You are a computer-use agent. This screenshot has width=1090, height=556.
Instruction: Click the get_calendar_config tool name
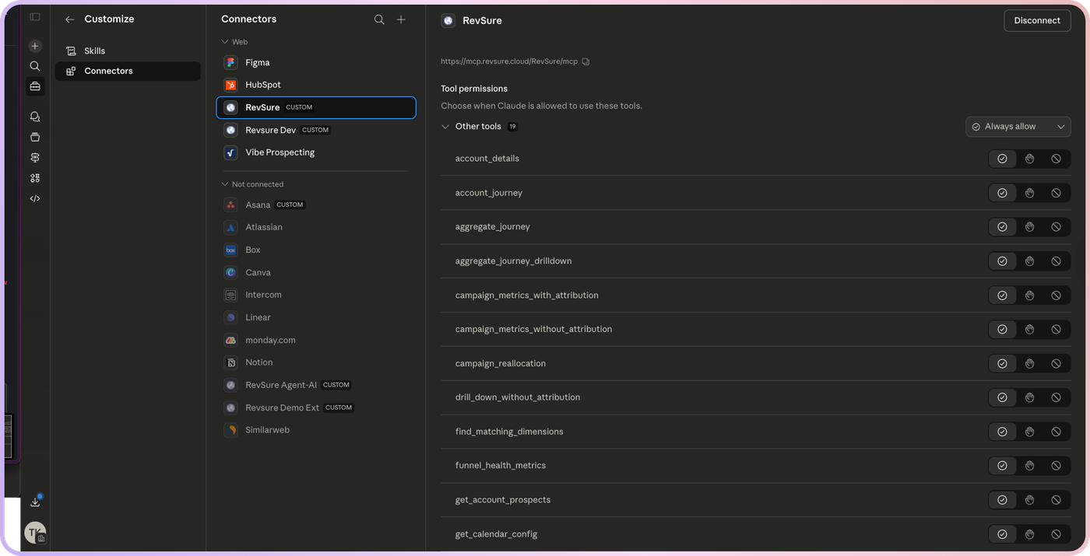click(496, 534)
